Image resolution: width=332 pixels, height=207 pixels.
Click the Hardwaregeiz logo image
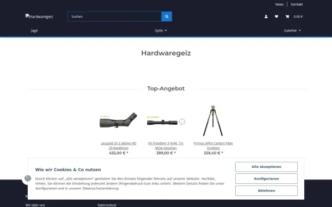point(39,17)
